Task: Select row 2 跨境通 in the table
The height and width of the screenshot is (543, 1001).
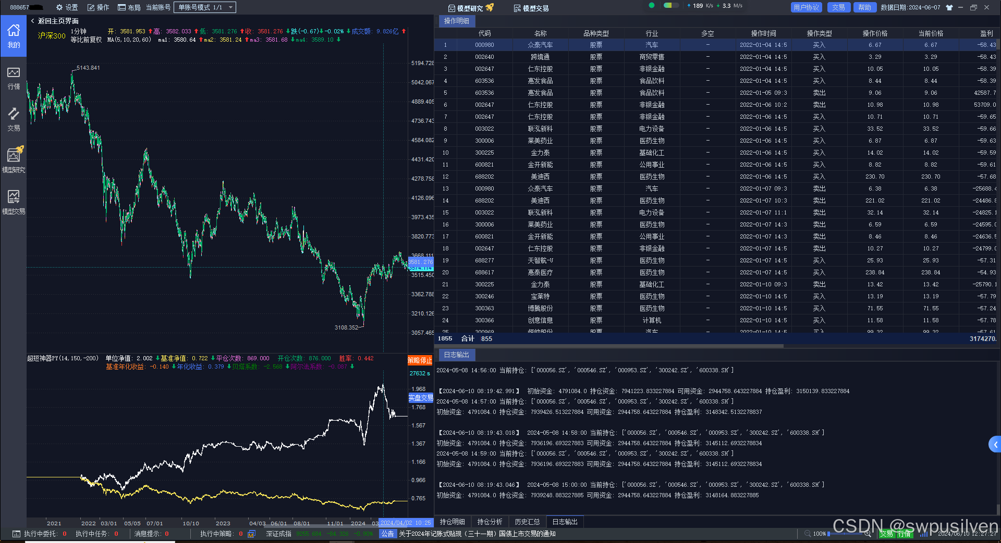Action: click(716, 57)
